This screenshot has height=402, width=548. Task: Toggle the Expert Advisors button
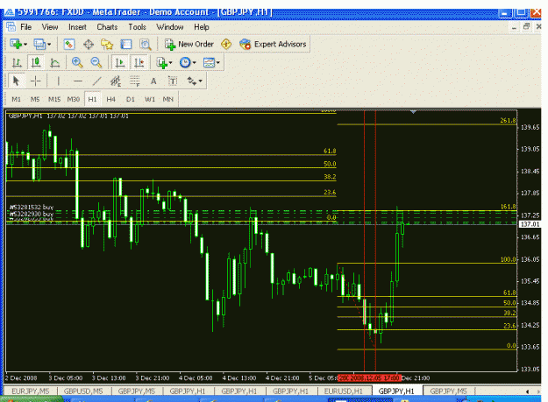pos(273,45)
